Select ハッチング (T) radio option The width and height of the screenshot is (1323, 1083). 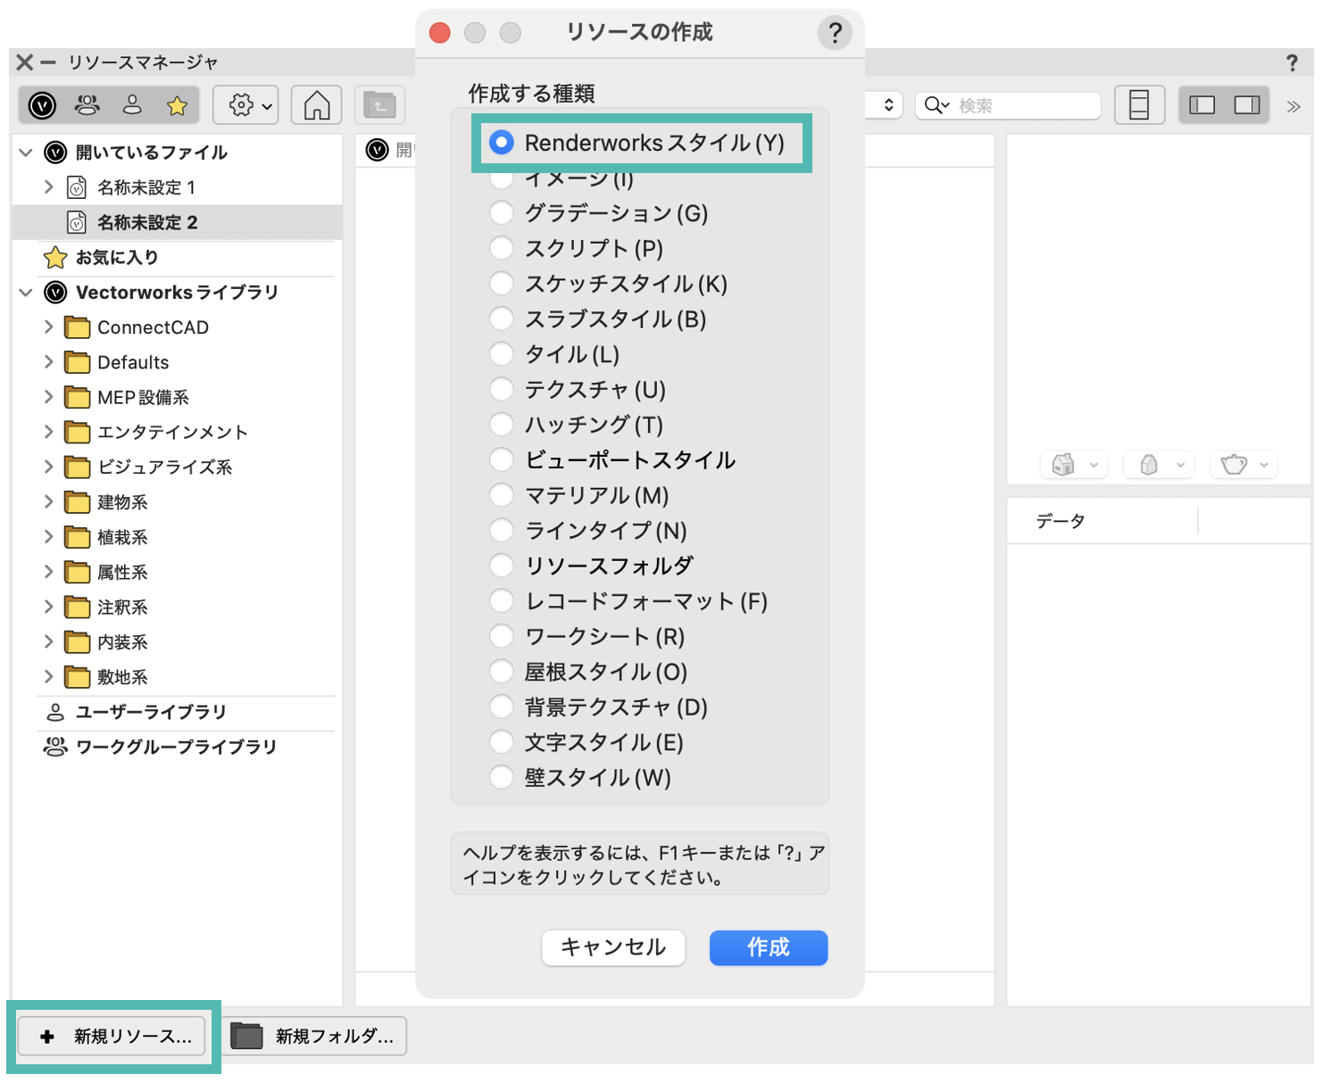click(x=502, y=425)
